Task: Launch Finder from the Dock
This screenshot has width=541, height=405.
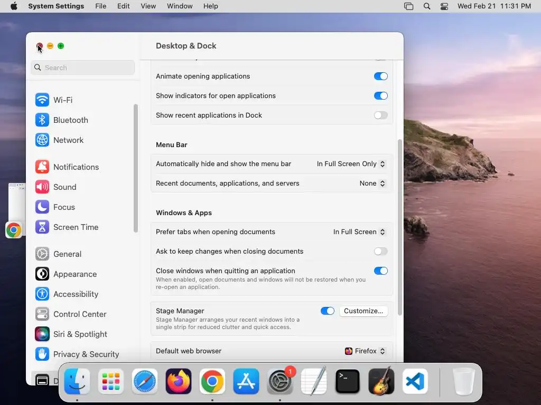Action: (77, 381)
